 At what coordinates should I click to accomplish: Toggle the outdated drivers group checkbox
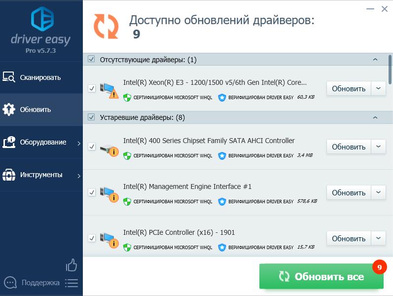[x=91, y=117]
